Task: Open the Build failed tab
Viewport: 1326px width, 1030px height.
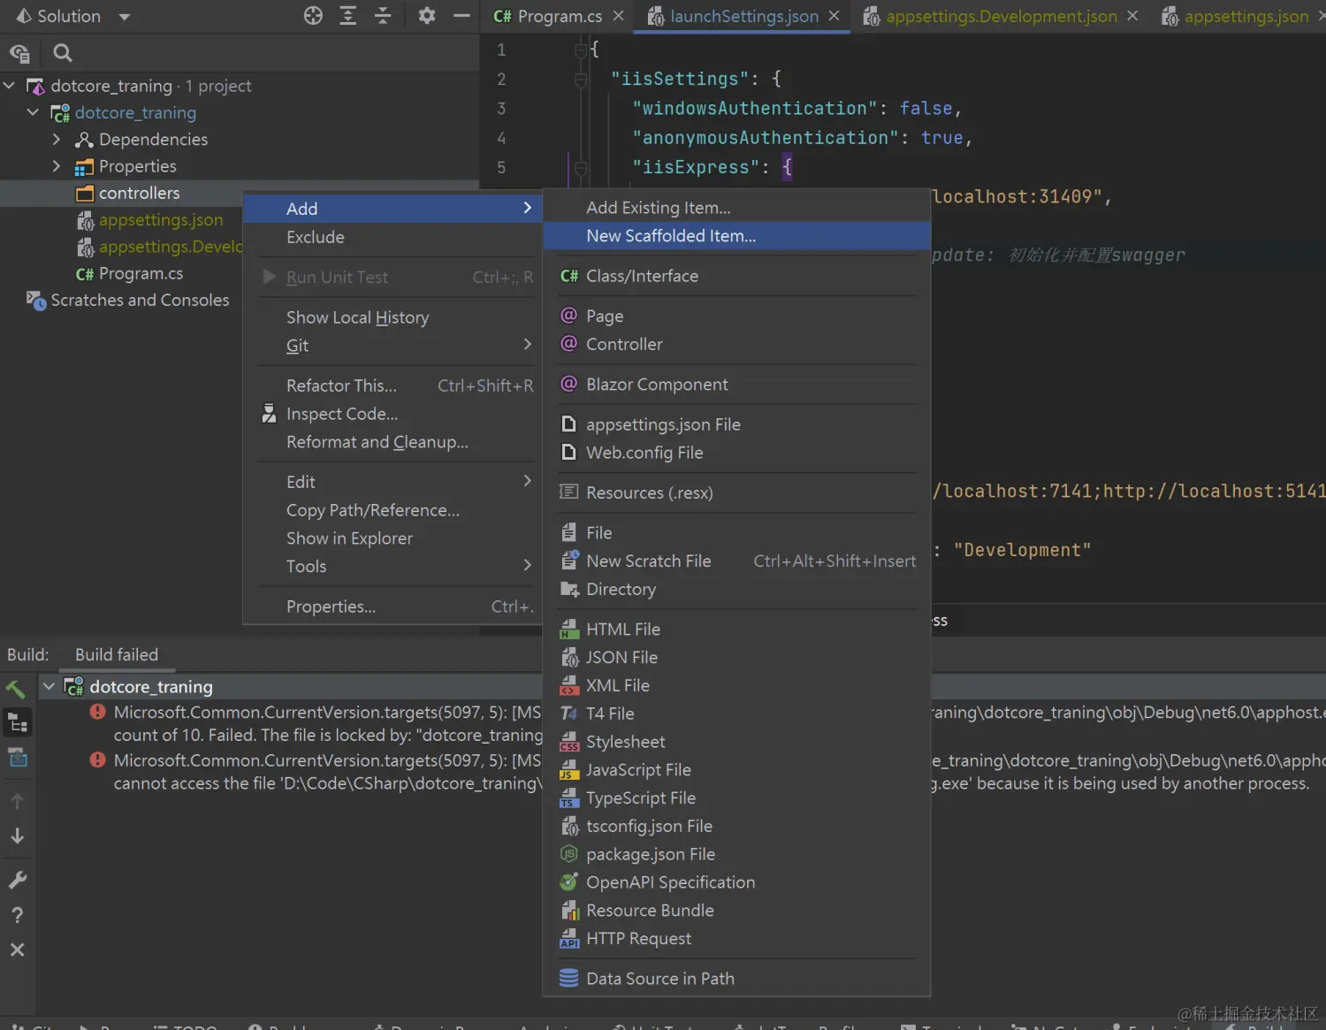Action: (x=117, y=655)
